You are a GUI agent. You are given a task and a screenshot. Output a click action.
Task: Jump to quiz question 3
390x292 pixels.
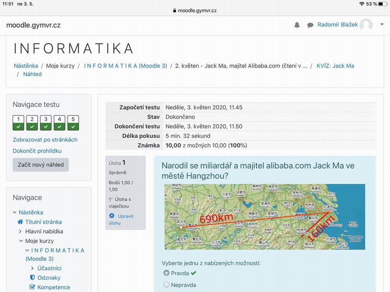pos(46,123)
